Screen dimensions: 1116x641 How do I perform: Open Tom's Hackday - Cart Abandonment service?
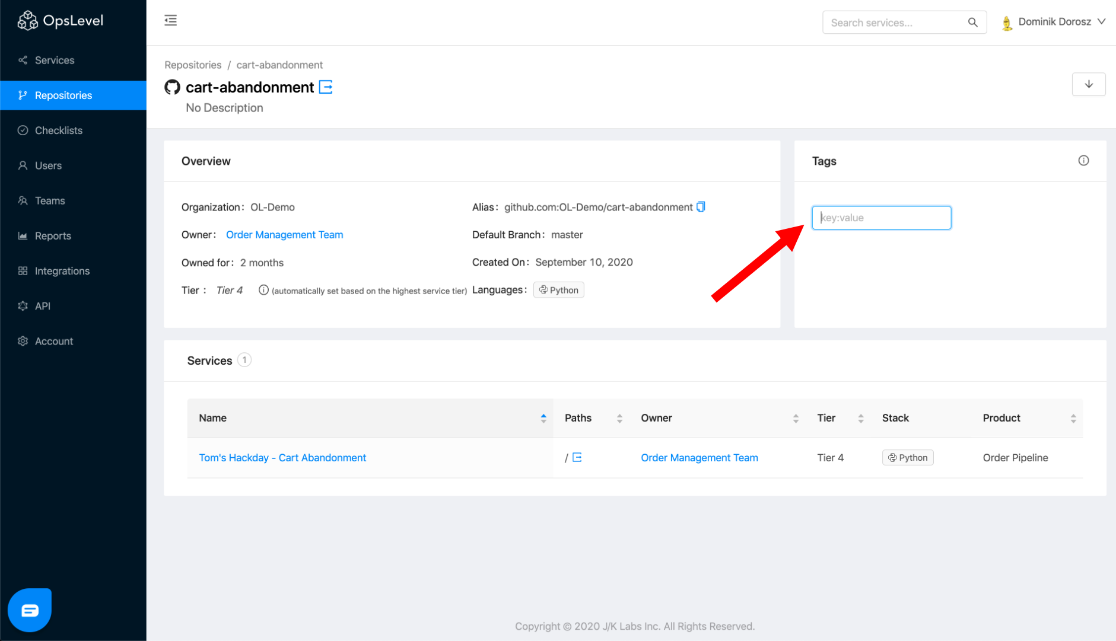pos(282,458)
